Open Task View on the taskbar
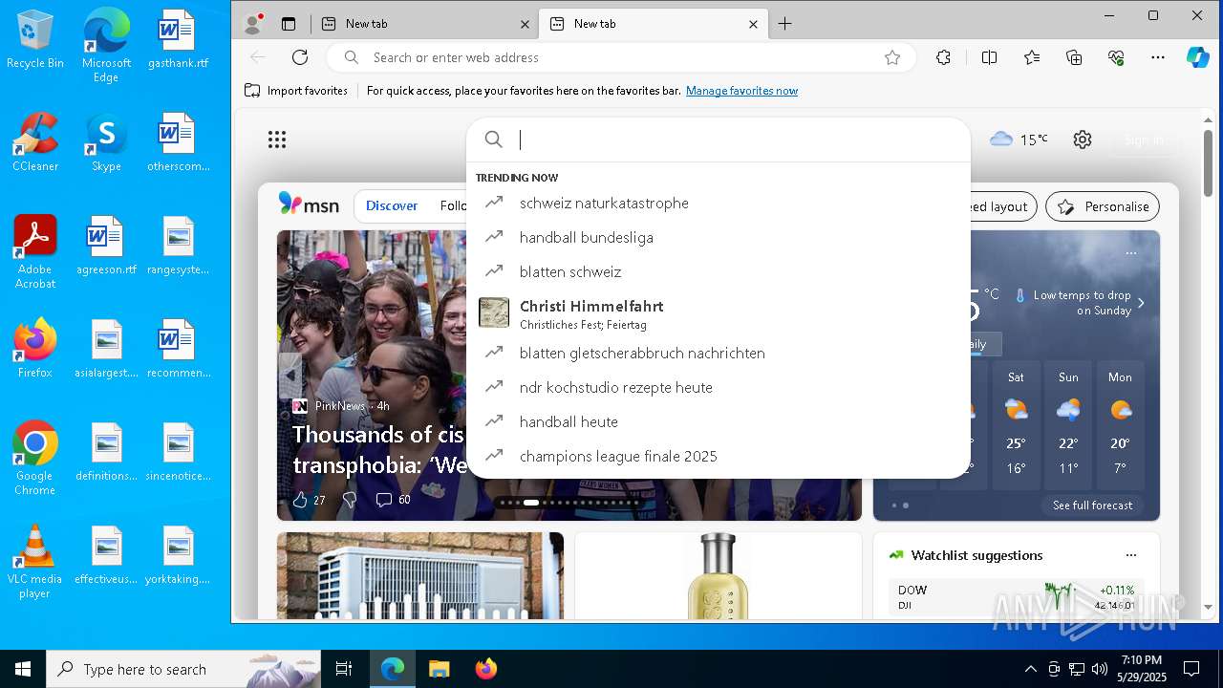Image resolution: width=1223 pixels, height=688 pixels. pos(344,669)
